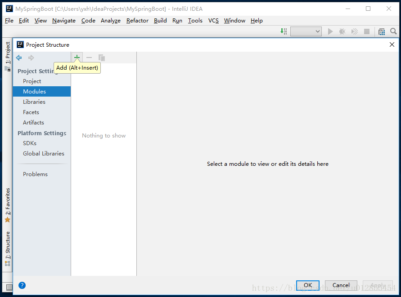Select Artifacts in the settings list
The width and height of the screenshot is (401, 297).
33,123
